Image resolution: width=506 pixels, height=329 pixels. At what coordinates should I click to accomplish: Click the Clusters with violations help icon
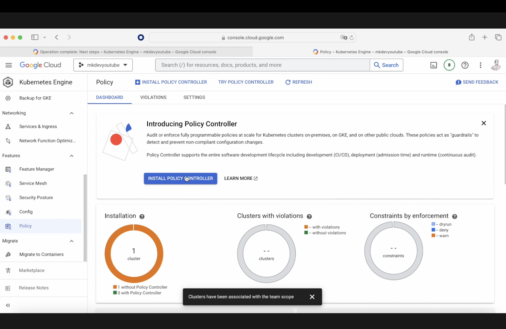click(309, 216)
